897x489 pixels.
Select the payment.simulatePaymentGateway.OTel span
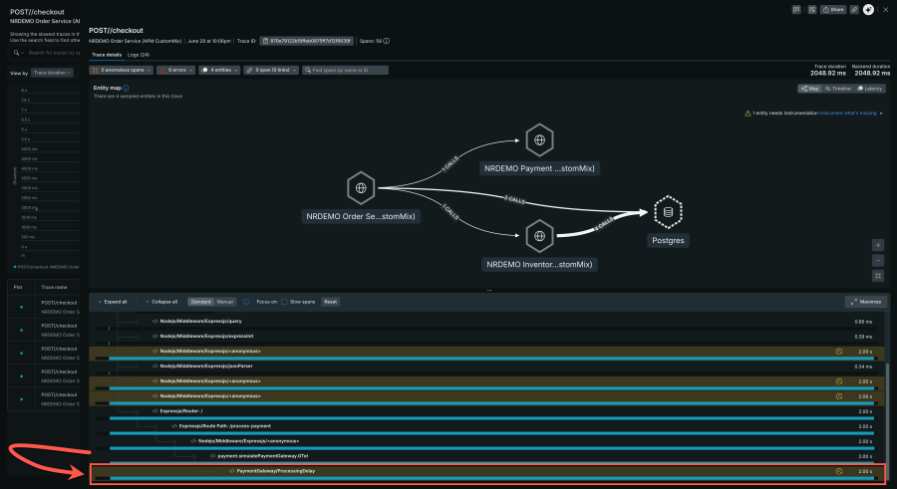pos(486,459)
